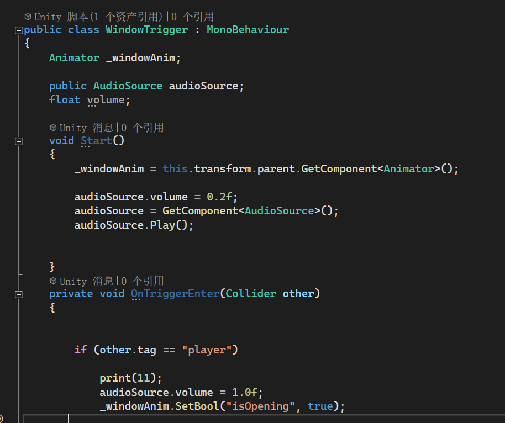Click the "isOpening" string literal
505x423 pixels.
[x=261, y=406]
